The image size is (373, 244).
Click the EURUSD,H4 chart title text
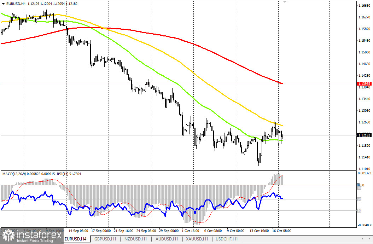pyautogui.click(x=16, y=4)
